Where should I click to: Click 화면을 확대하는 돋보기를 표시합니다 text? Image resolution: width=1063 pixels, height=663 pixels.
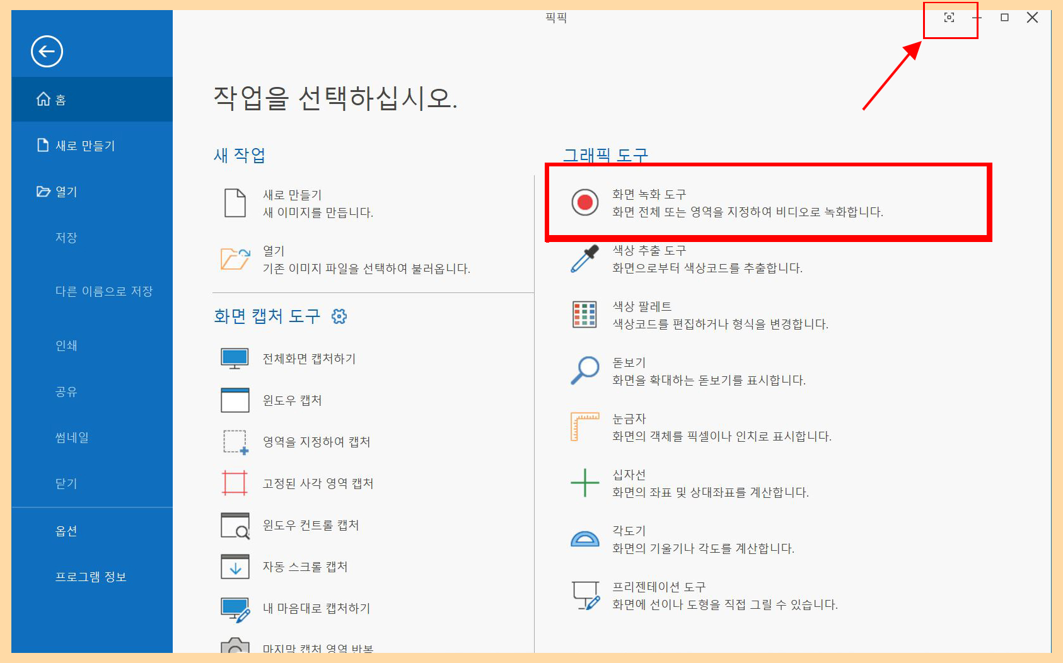point(709,380)
